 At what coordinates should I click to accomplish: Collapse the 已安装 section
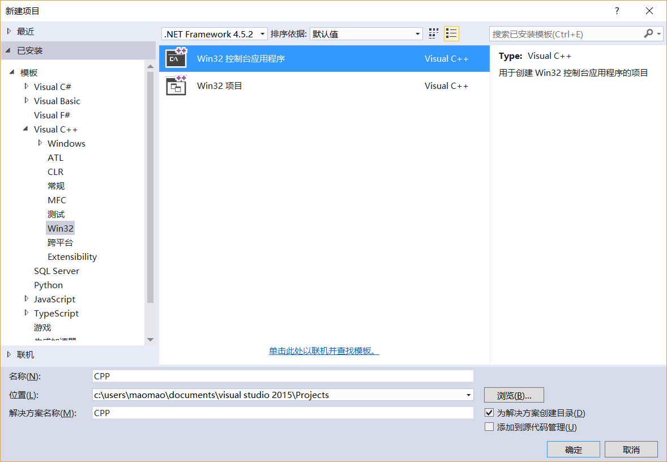[x=8, y=50]
